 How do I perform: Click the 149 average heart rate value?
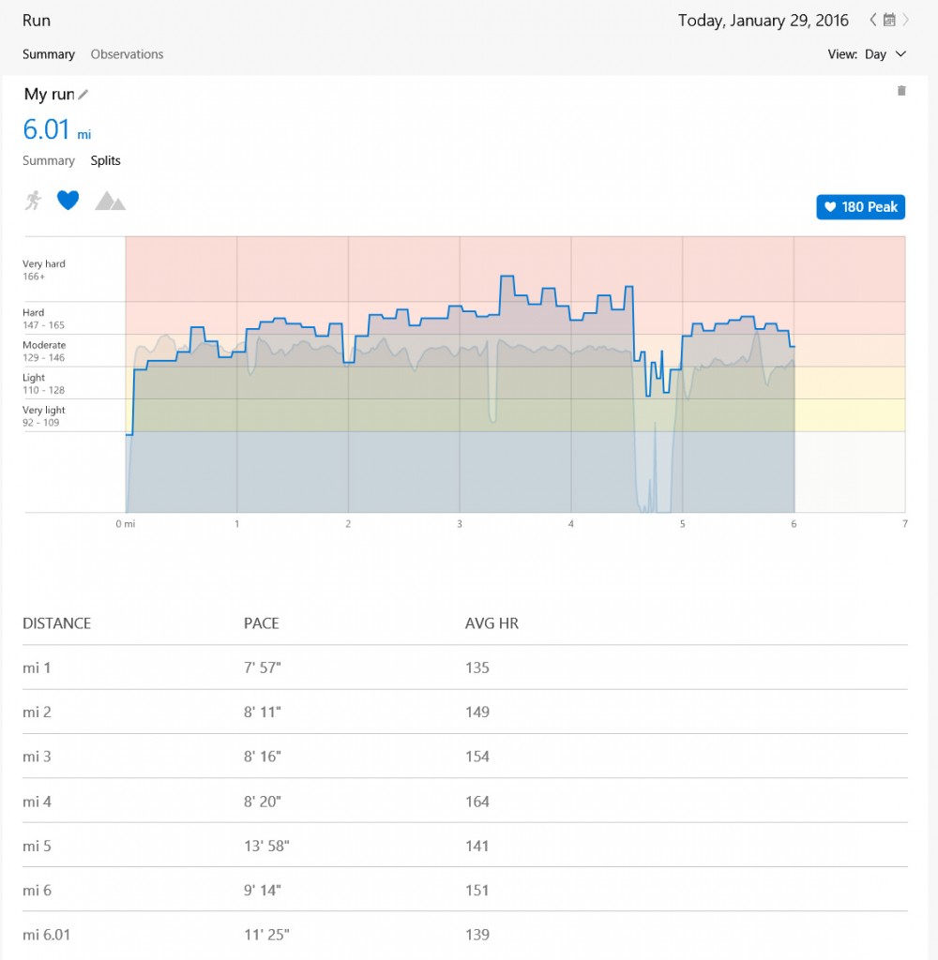point(477,712)
